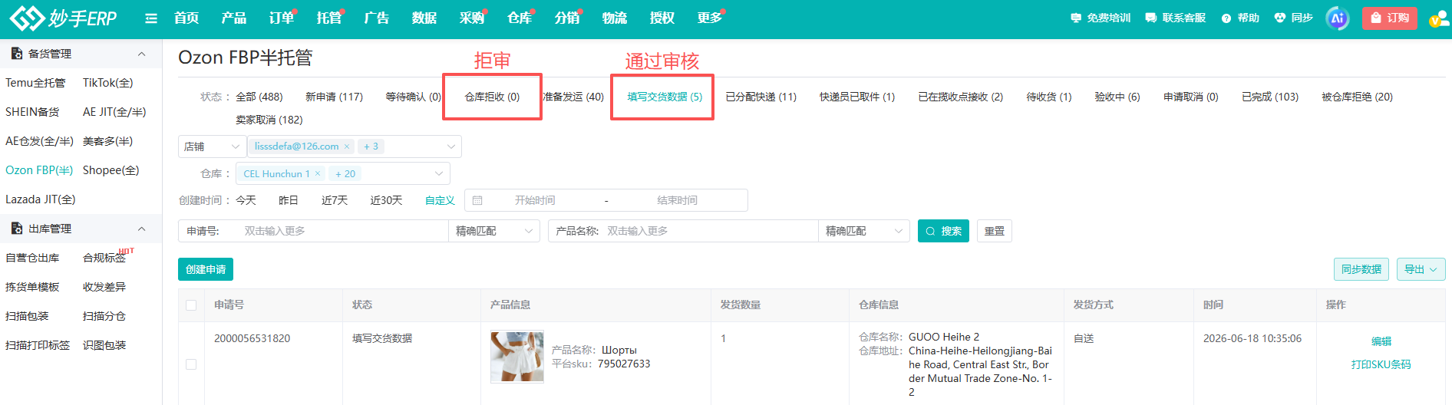Open the 导出 export dropdown
1452x405 pixels.
coord(1421,269)
